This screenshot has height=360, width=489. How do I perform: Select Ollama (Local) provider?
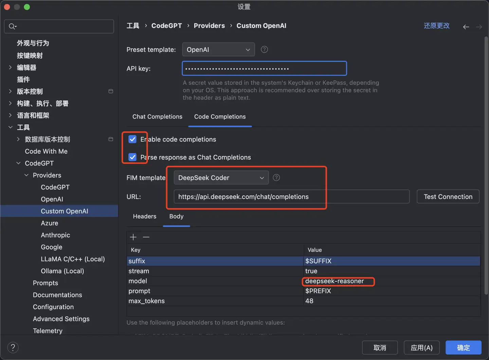pos(62,271)
